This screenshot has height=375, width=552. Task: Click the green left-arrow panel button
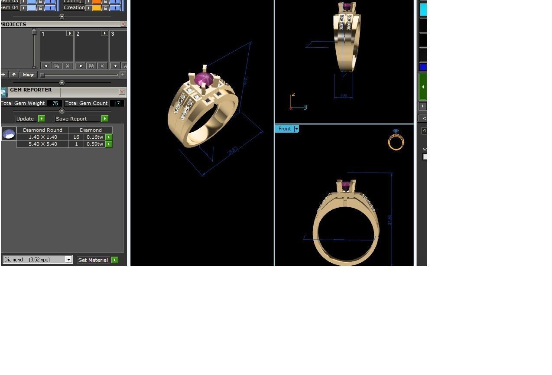[x=423, y=87]
